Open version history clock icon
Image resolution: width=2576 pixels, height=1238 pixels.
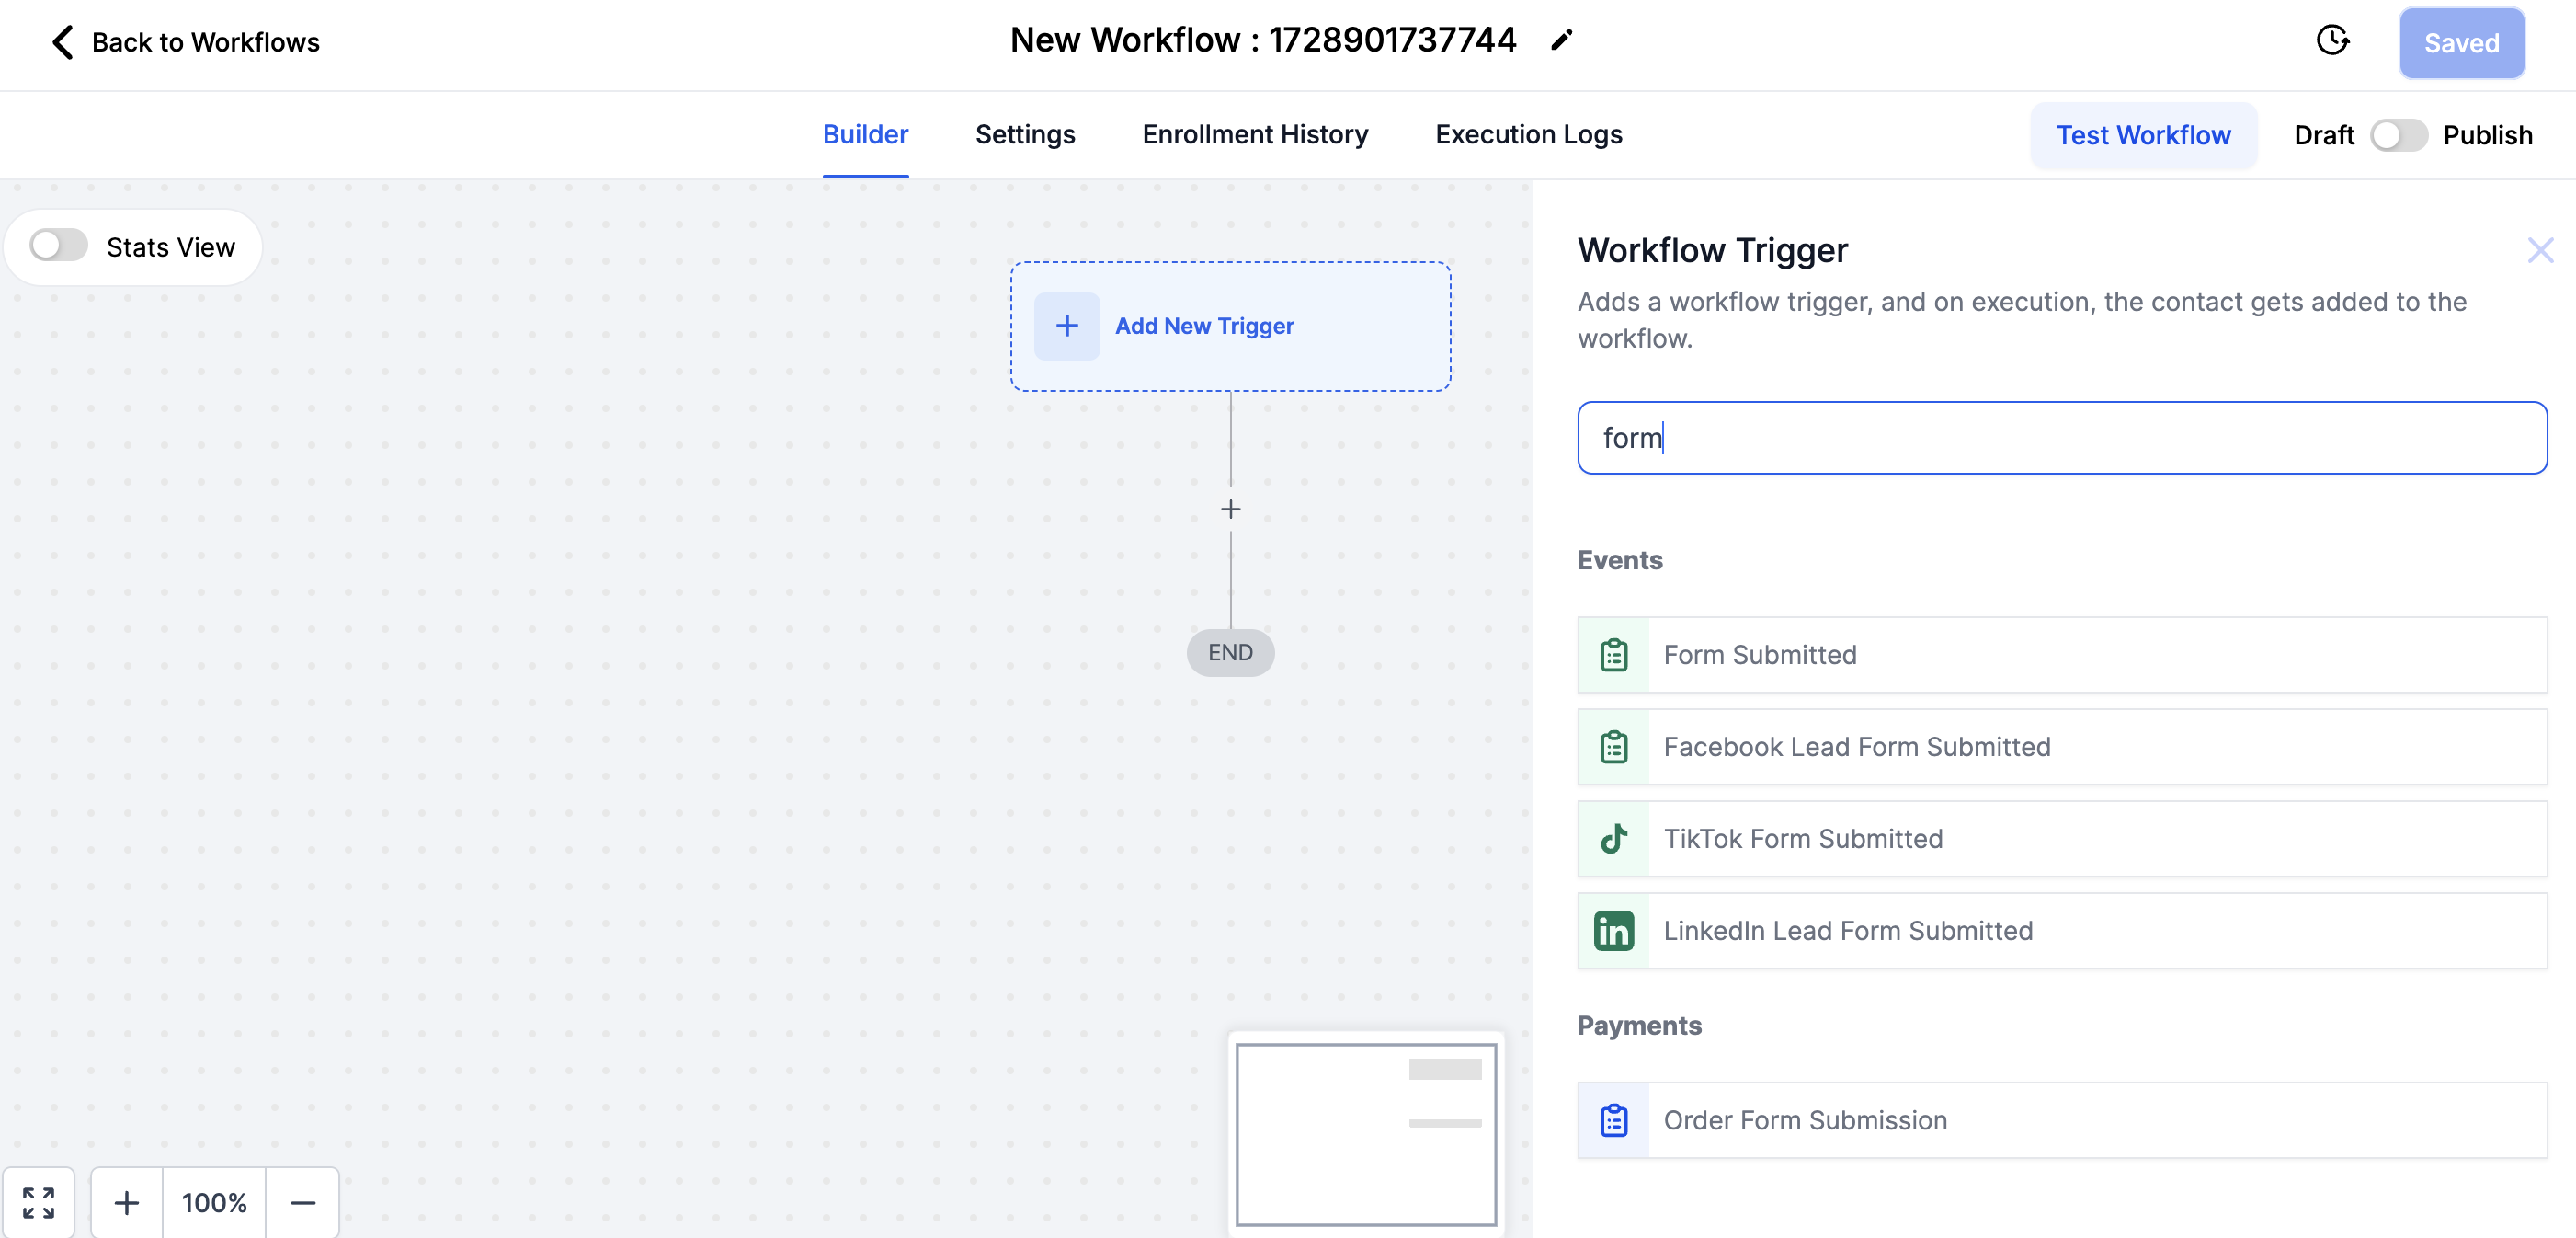pos(2332,40)
